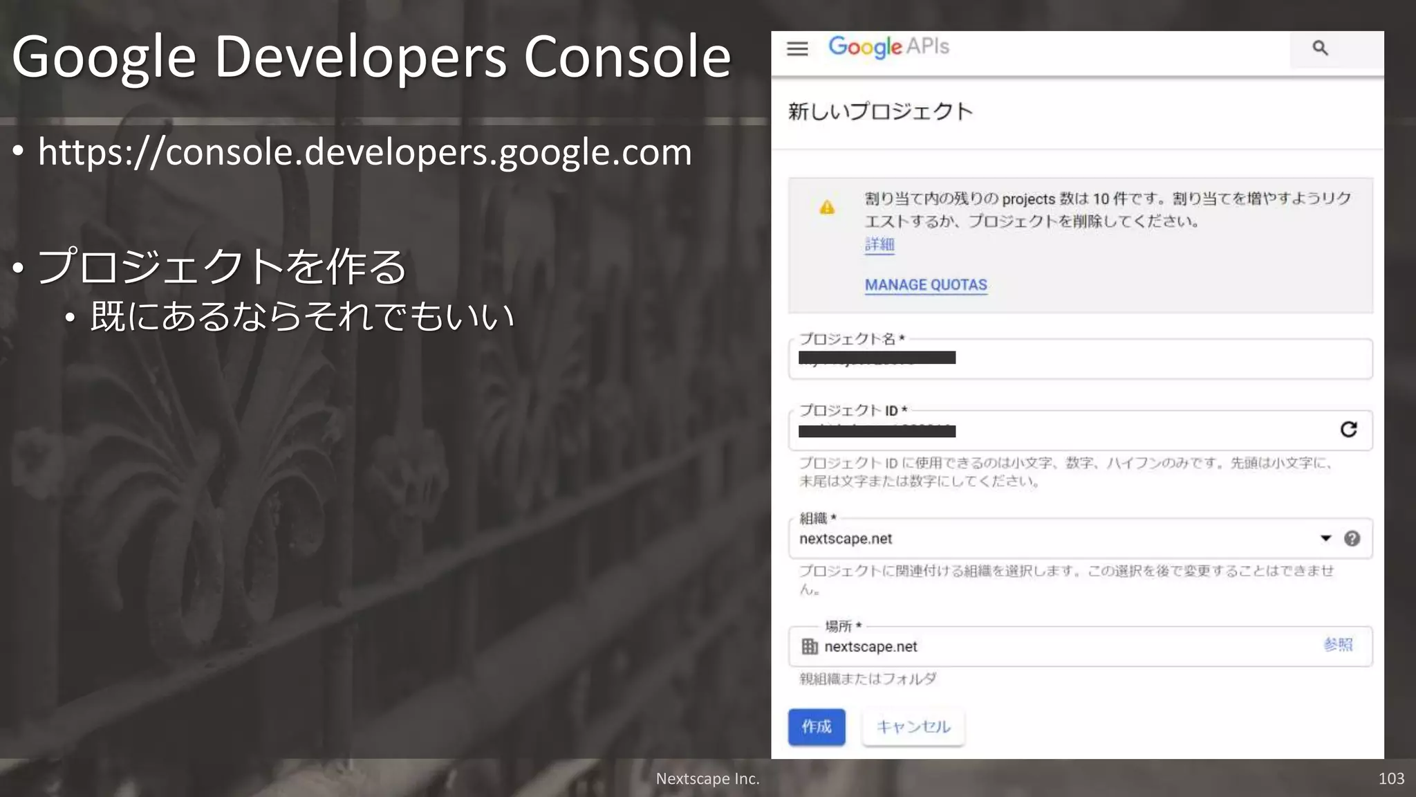1416x797 pixels.
Task: Click the console.developers.google.com URL text
Action: (365, 152)
